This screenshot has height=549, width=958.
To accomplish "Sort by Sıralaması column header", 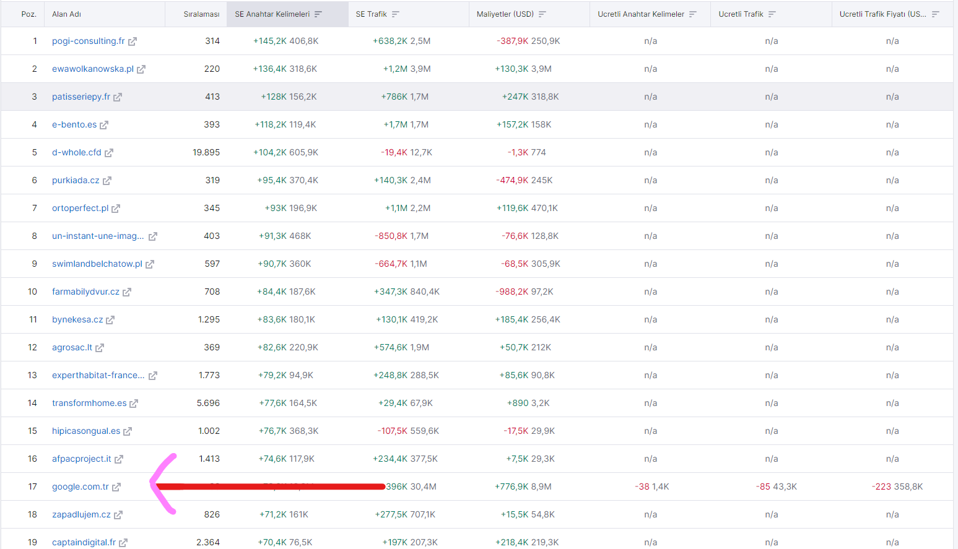I will coord(201,14).
